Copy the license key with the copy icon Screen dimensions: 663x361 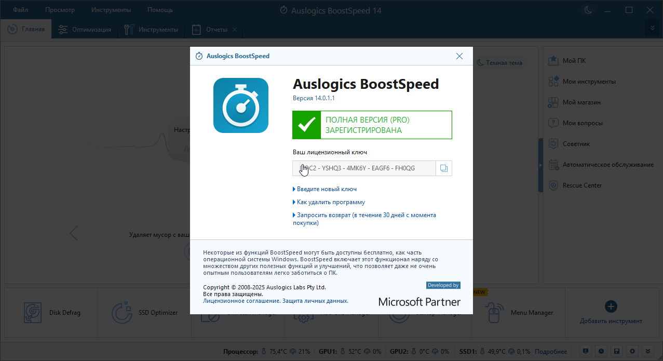(x=444, y=168)
